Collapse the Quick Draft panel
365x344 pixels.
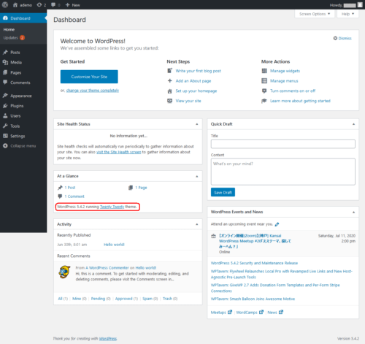click(x=353, y=124)
